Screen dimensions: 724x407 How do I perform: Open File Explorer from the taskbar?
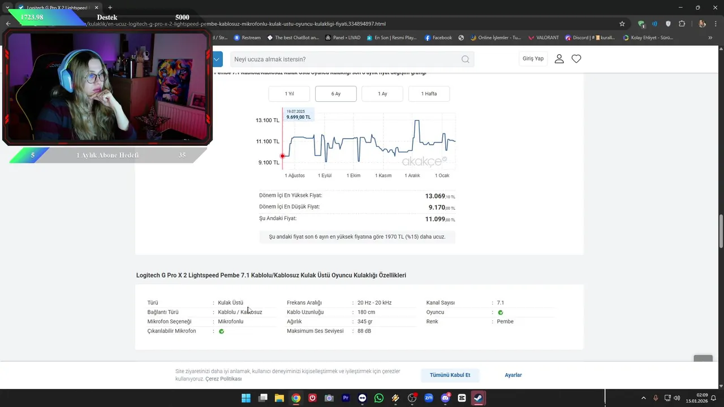(x=279, y=398)
